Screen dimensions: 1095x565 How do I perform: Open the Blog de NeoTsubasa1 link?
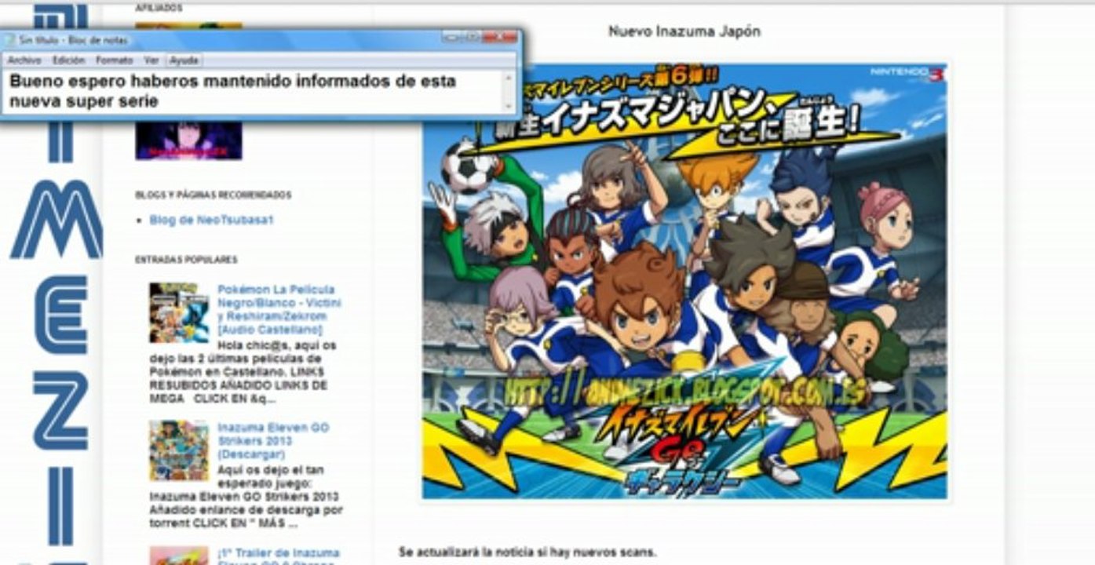211,221
